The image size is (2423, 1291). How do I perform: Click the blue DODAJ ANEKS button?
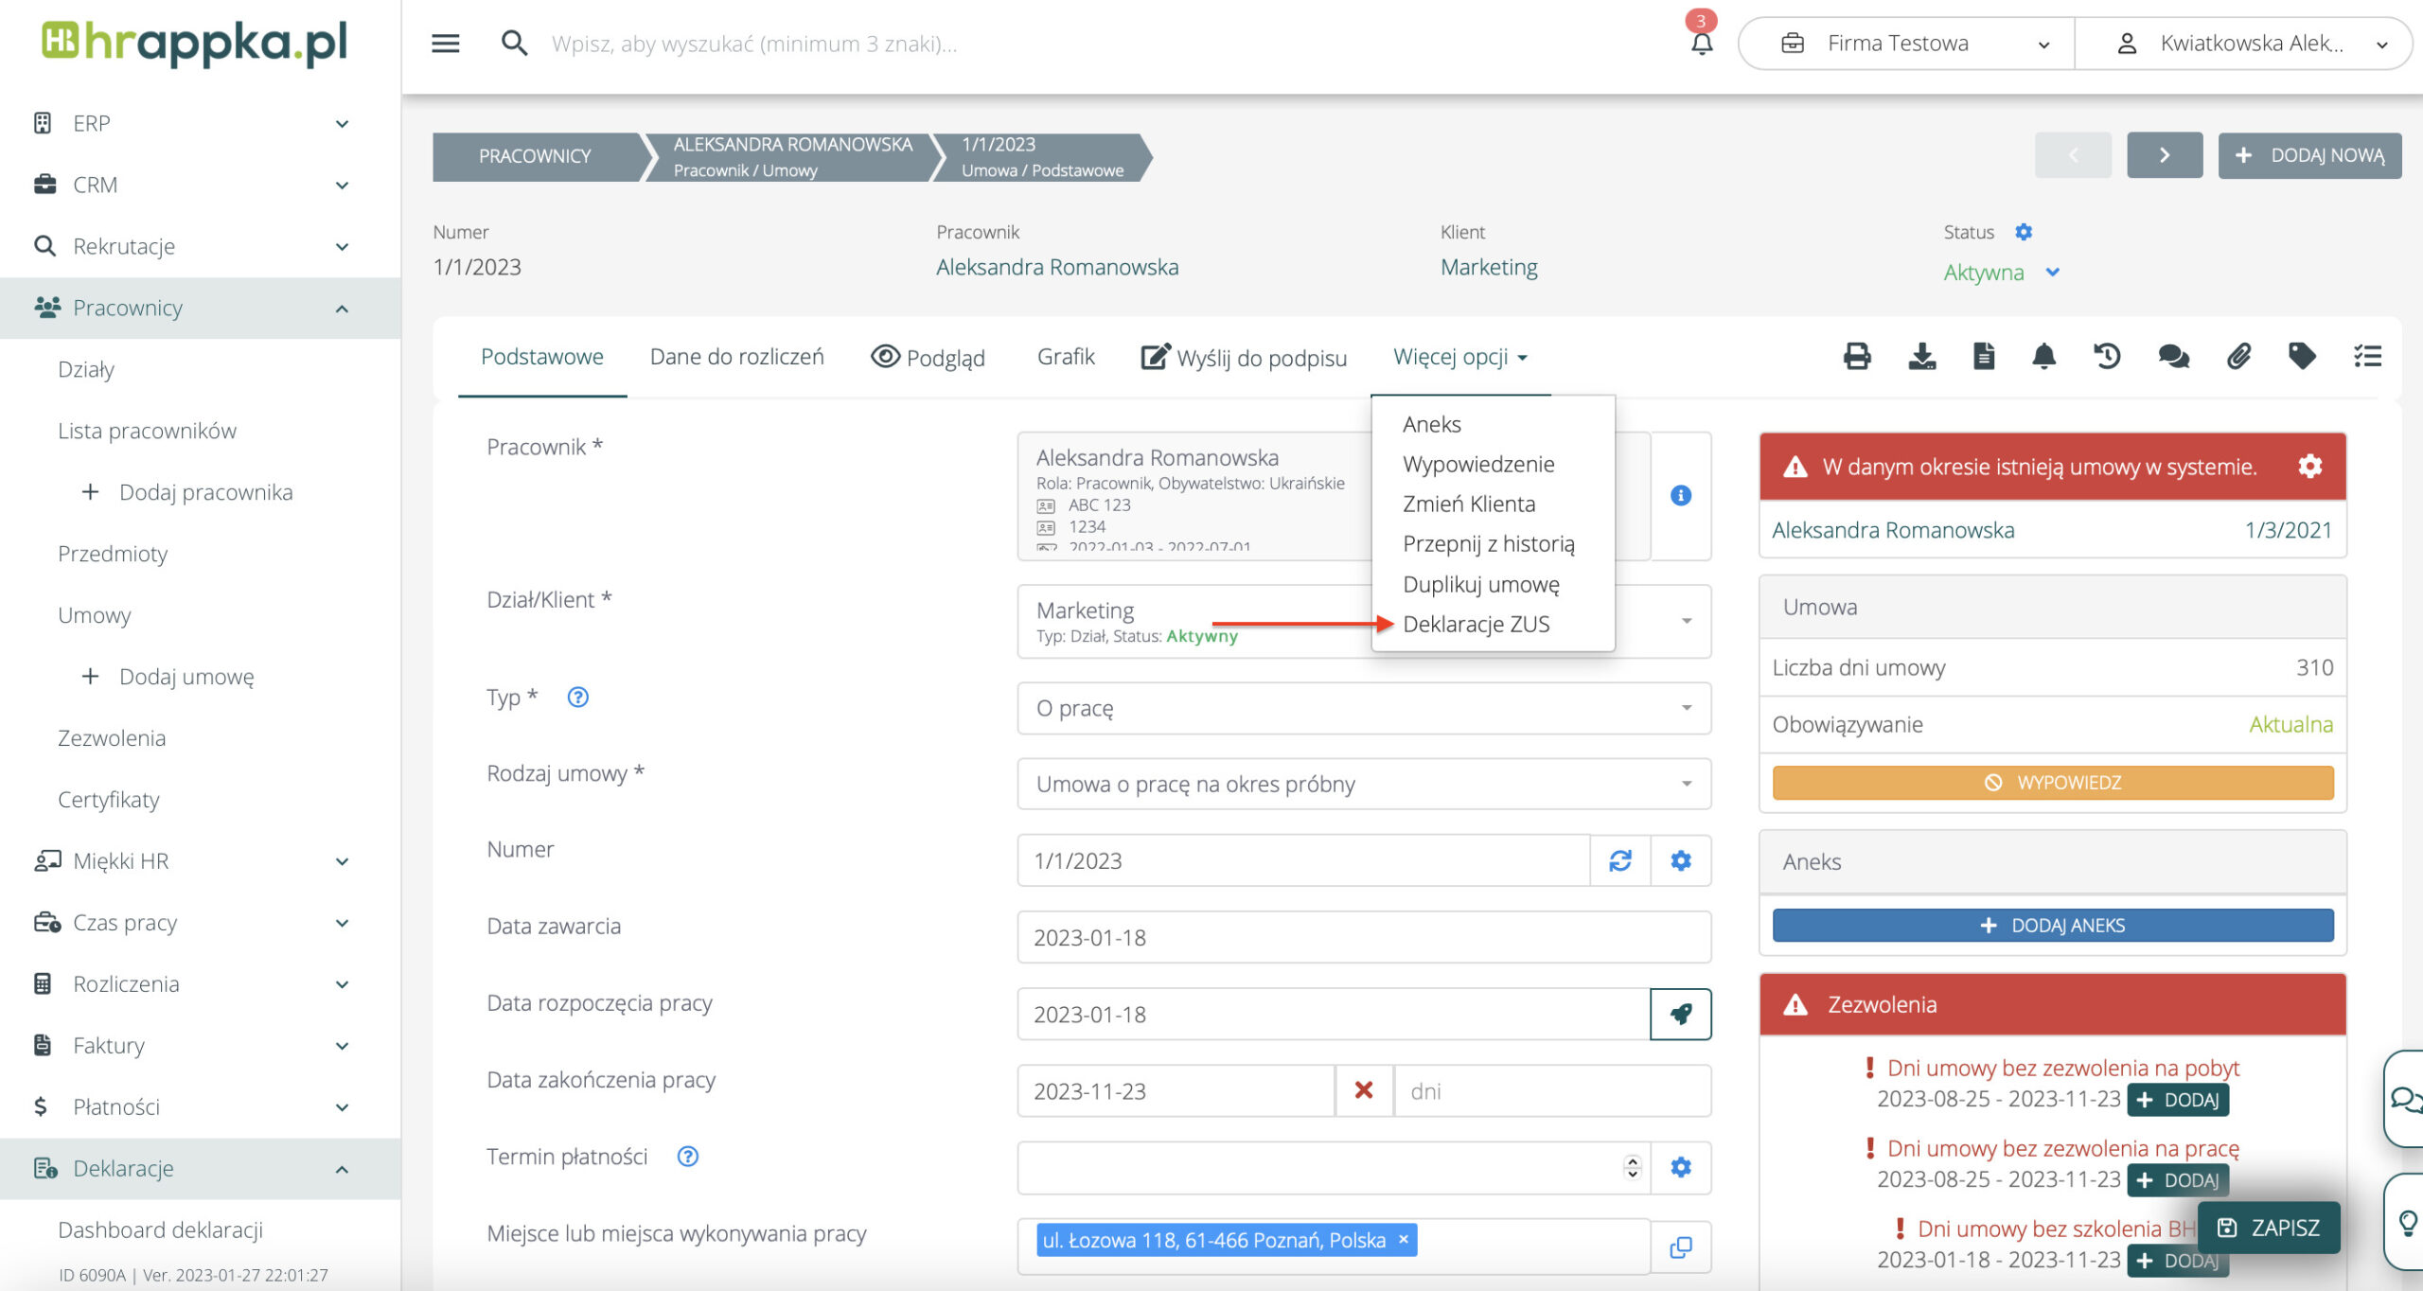2052,925
